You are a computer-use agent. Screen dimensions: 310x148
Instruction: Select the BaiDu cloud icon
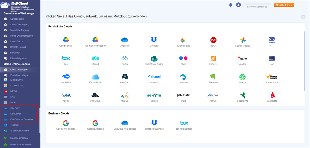point(125,58)
